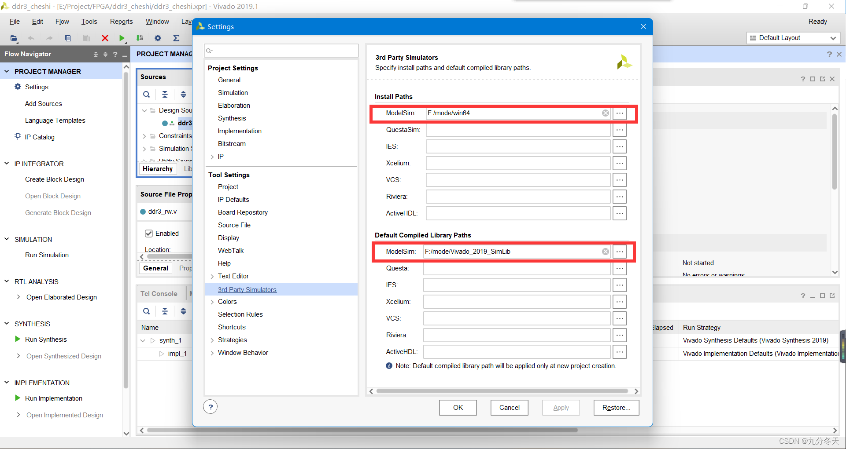Click Run Simulation in Flow Navigator
The height and width of the screenshot is (449, 846).
coord(47,255)
